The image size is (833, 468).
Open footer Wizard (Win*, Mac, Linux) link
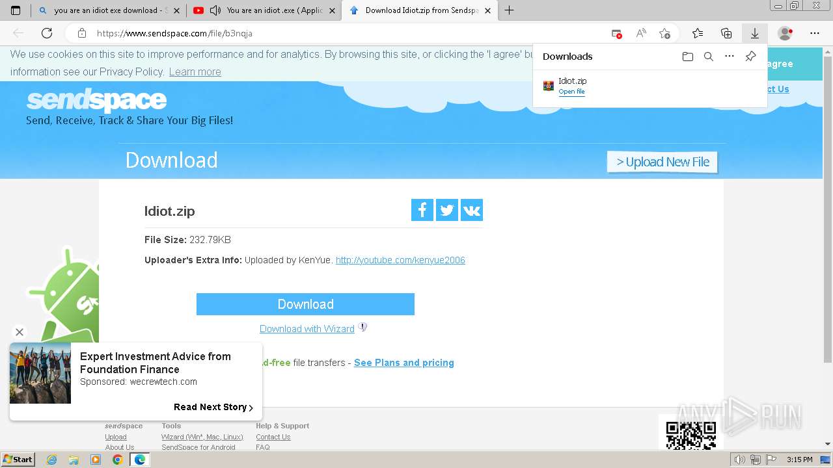click(x=202, y=437)
